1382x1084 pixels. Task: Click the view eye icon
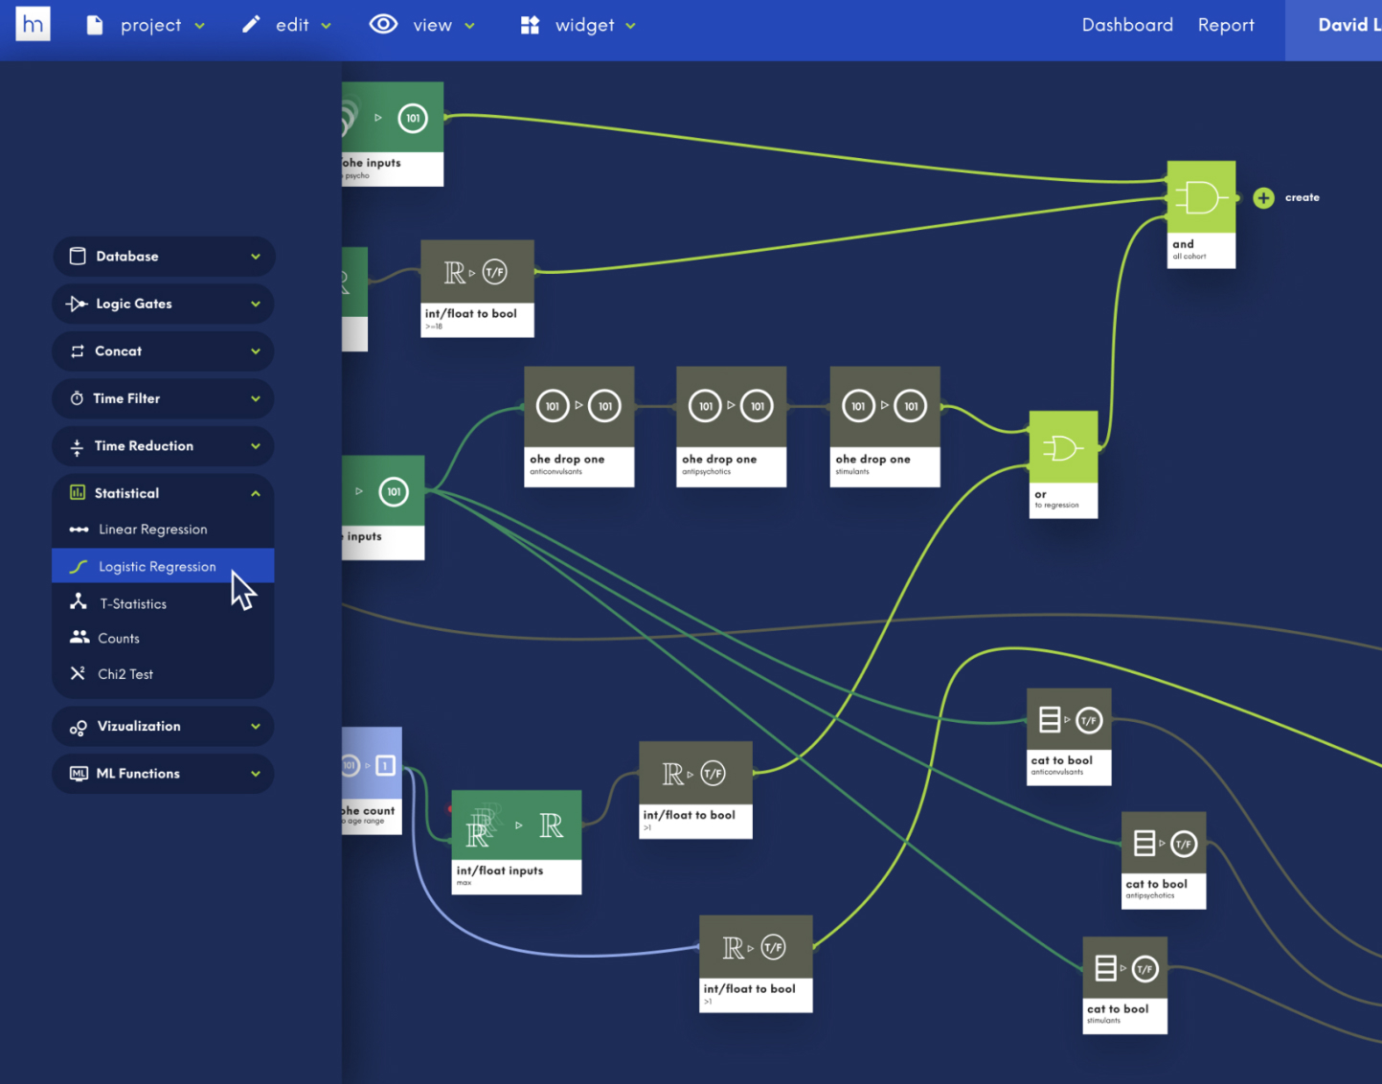tap(383, 25)
